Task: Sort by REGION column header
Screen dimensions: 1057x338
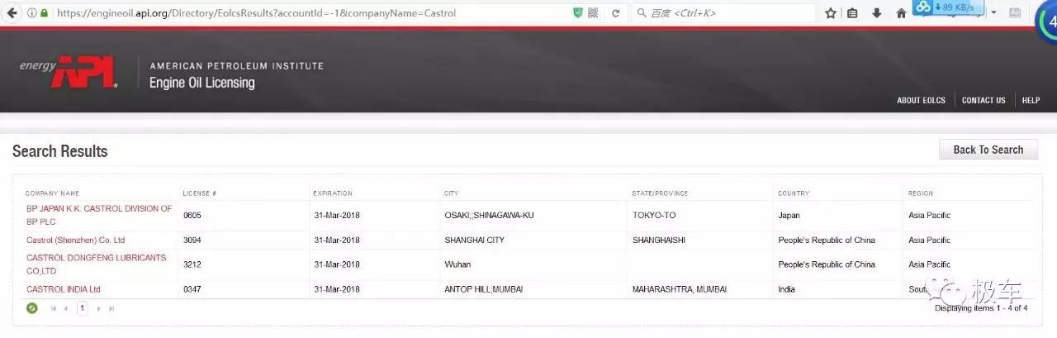Action: (x=921, y=193)
